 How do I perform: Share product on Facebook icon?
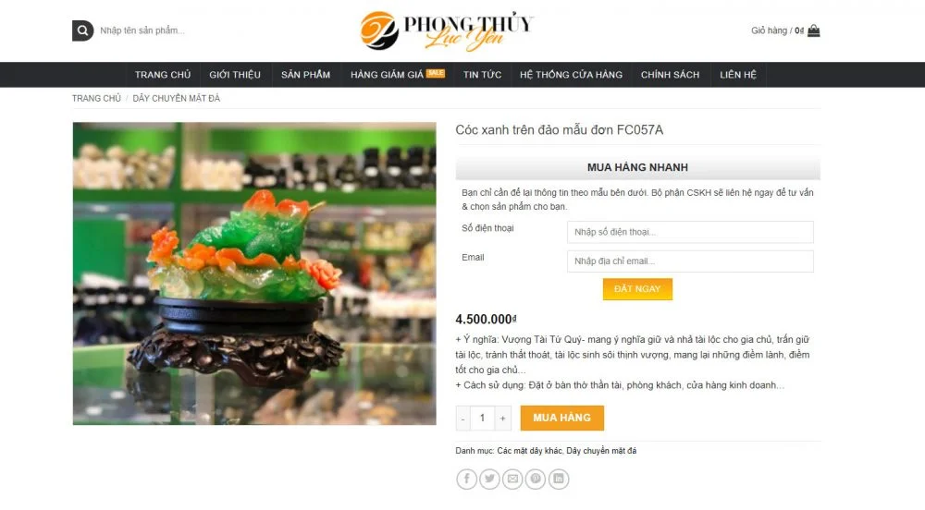[466, 479]
